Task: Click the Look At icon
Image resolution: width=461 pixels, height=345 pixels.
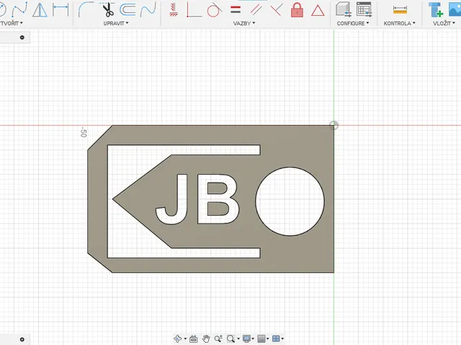Action: click(x=193, y=339)
